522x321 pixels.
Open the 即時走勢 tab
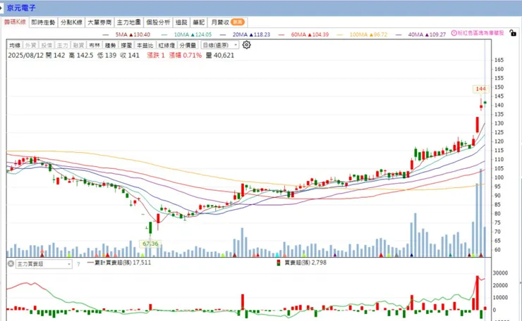point(43,23)
